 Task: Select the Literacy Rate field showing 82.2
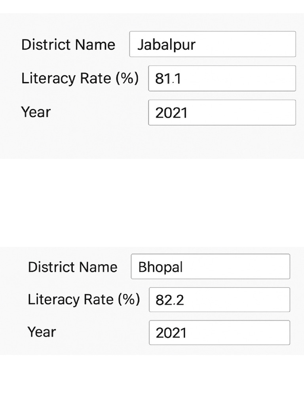coord(219,300)
